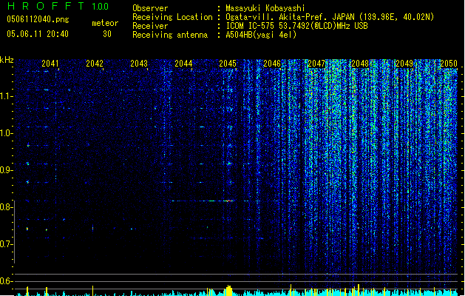
Task: Click the 2050 time marker
Action: tap(449, 63)
